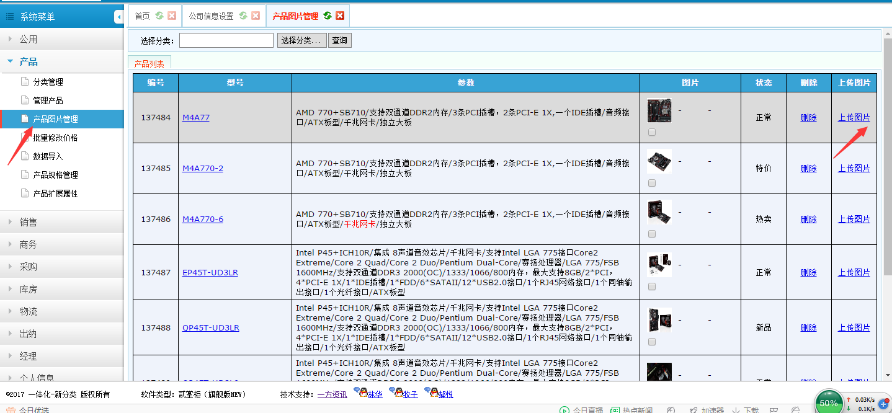Screen dimensions: 892x413
Task: Expand the 商务 menu section
Action: (62, 244)
